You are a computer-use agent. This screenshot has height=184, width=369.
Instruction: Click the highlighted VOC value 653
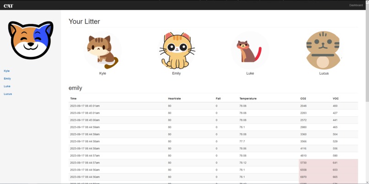coord(335,170)
